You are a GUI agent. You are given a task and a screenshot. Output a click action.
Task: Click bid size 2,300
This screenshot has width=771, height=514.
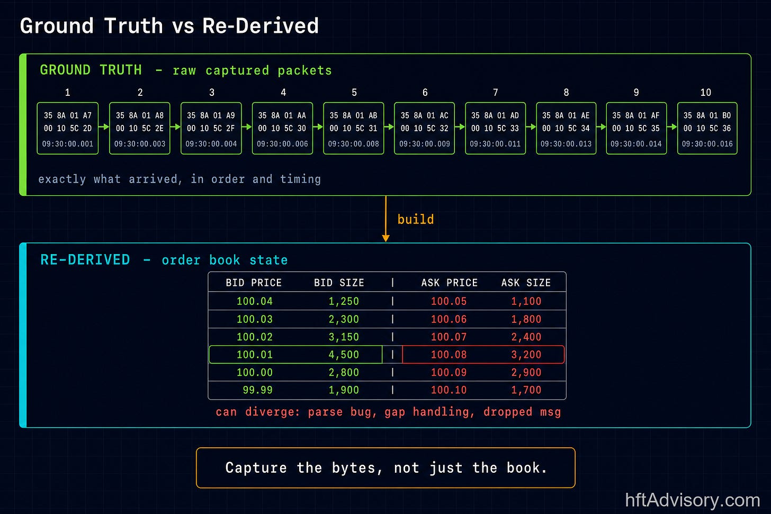(x=344, y=319)
